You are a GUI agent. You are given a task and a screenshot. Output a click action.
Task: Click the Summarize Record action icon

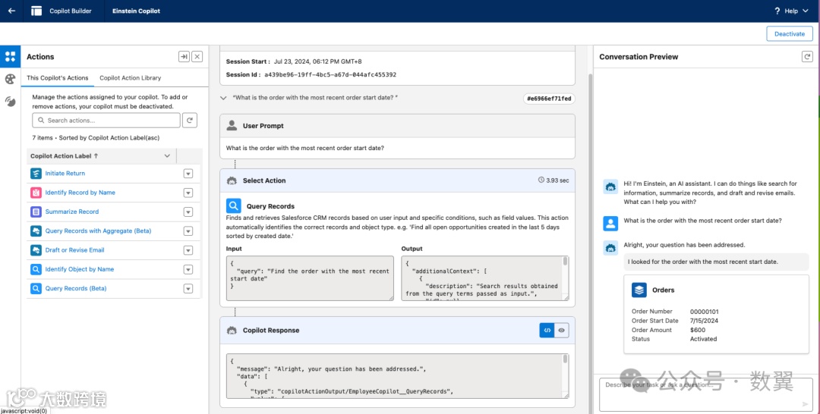36,212
